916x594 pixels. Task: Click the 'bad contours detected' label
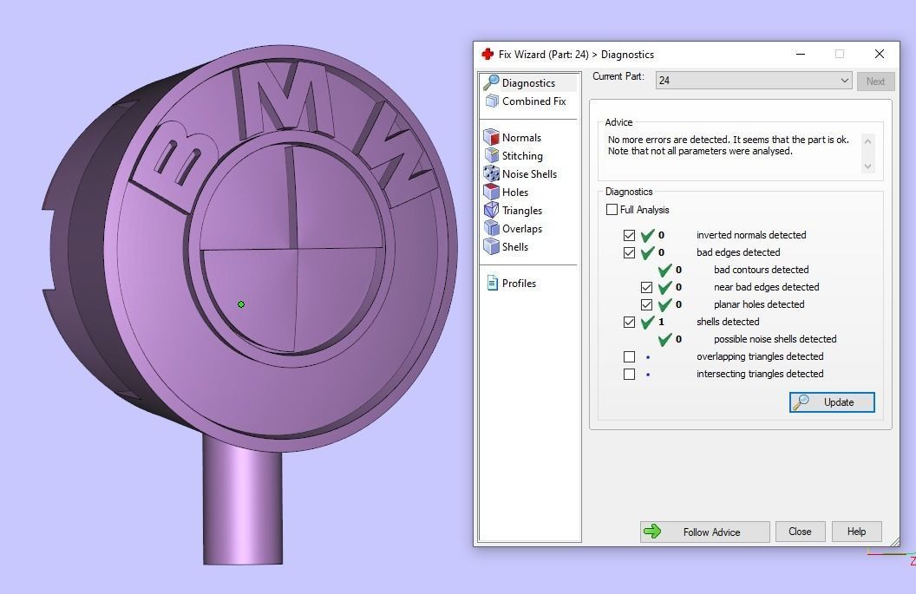[762, 270]
